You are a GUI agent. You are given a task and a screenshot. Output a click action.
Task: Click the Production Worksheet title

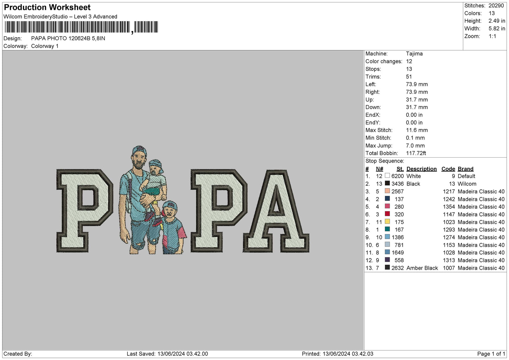pyautogui.click(x=47, y=7)
